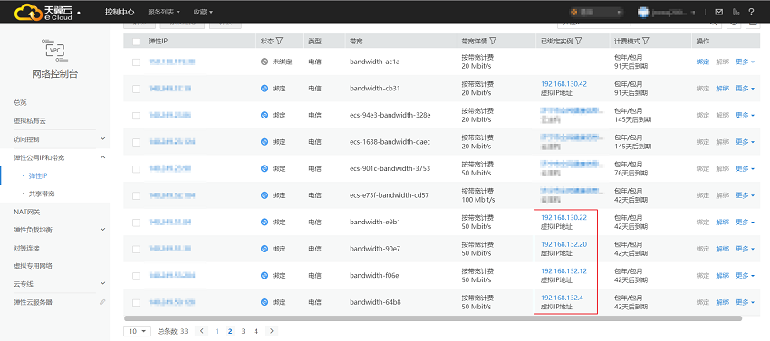Click the bound status icon in bandwidth-64b8 row
This screenshot has height=341, width=770.
click(264, 302)
